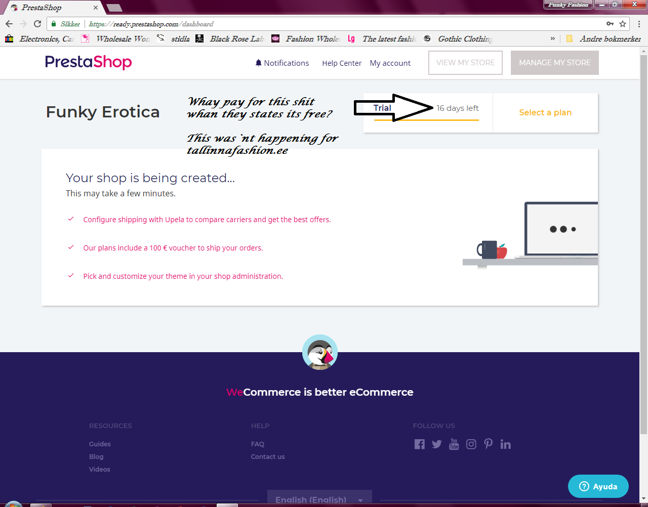Click the 100 € voucher line
This screenshot has width=648, height=507.
pos(173,248)
